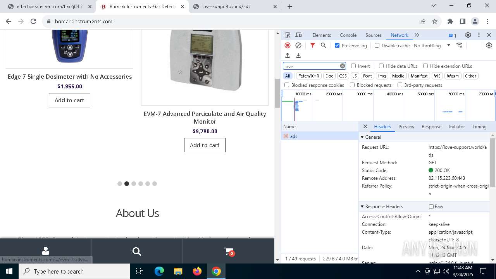
Task: Check Blocked requests checkbox
Action: click(x=352, y=85)
